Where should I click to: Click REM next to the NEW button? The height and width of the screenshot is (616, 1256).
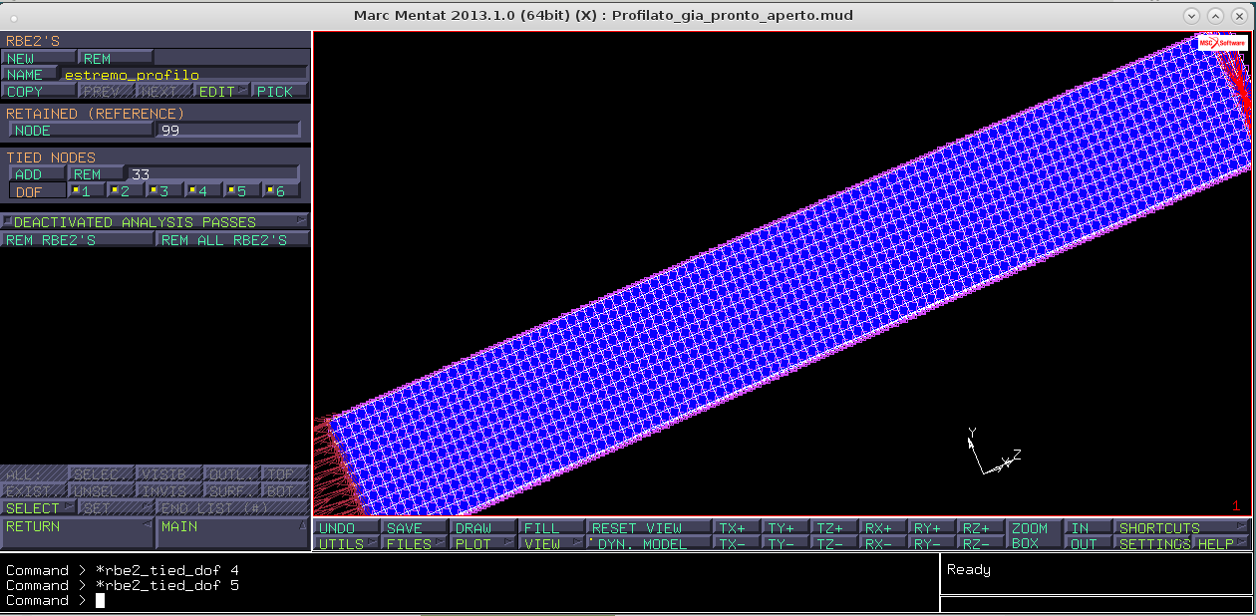[x=118, y=58]
